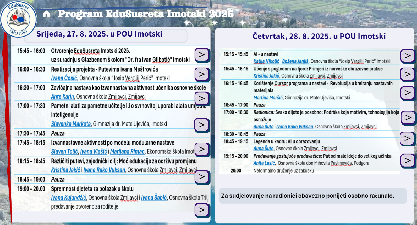Open arrow for AI - u nastavi session
Viewport: 417px width, 225px height.
click(x=408, y=56)
